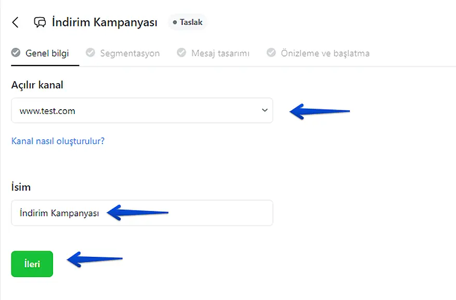Click the İsim field label
456x300 pixels.
pyautogui.click(x=21, y=187)
